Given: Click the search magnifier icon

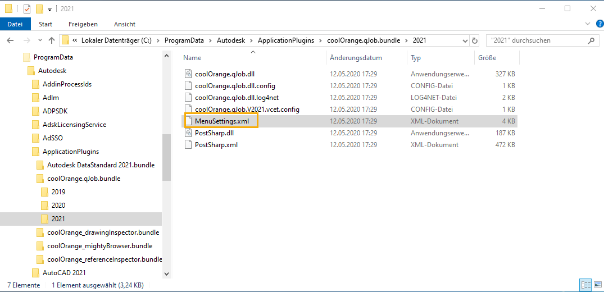Looking at the screenshot, I should [591, 40].
